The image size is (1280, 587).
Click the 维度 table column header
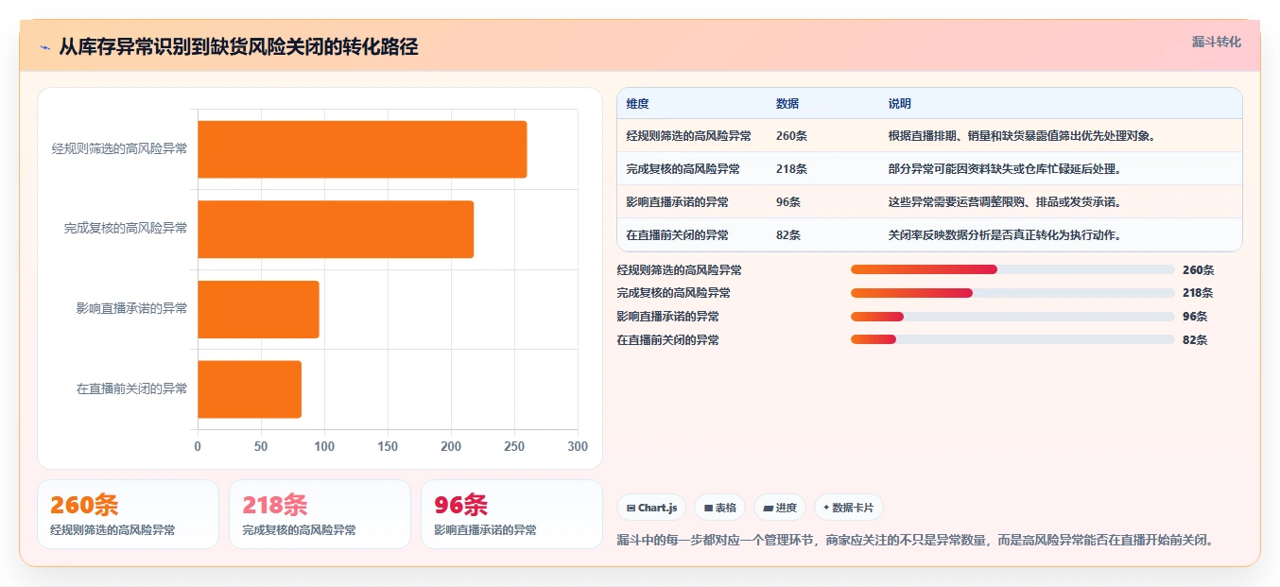[x=637, y=104]
